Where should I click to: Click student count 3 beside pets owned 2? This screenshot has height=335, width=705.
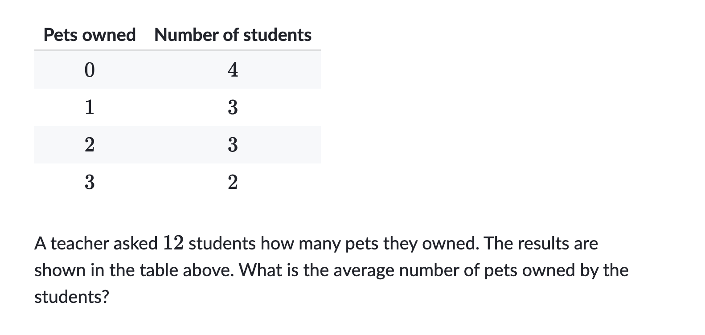pos(233,145)
